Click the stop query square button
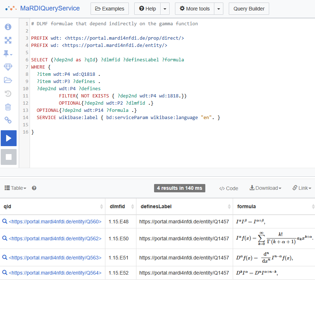 tap(9, 157)
